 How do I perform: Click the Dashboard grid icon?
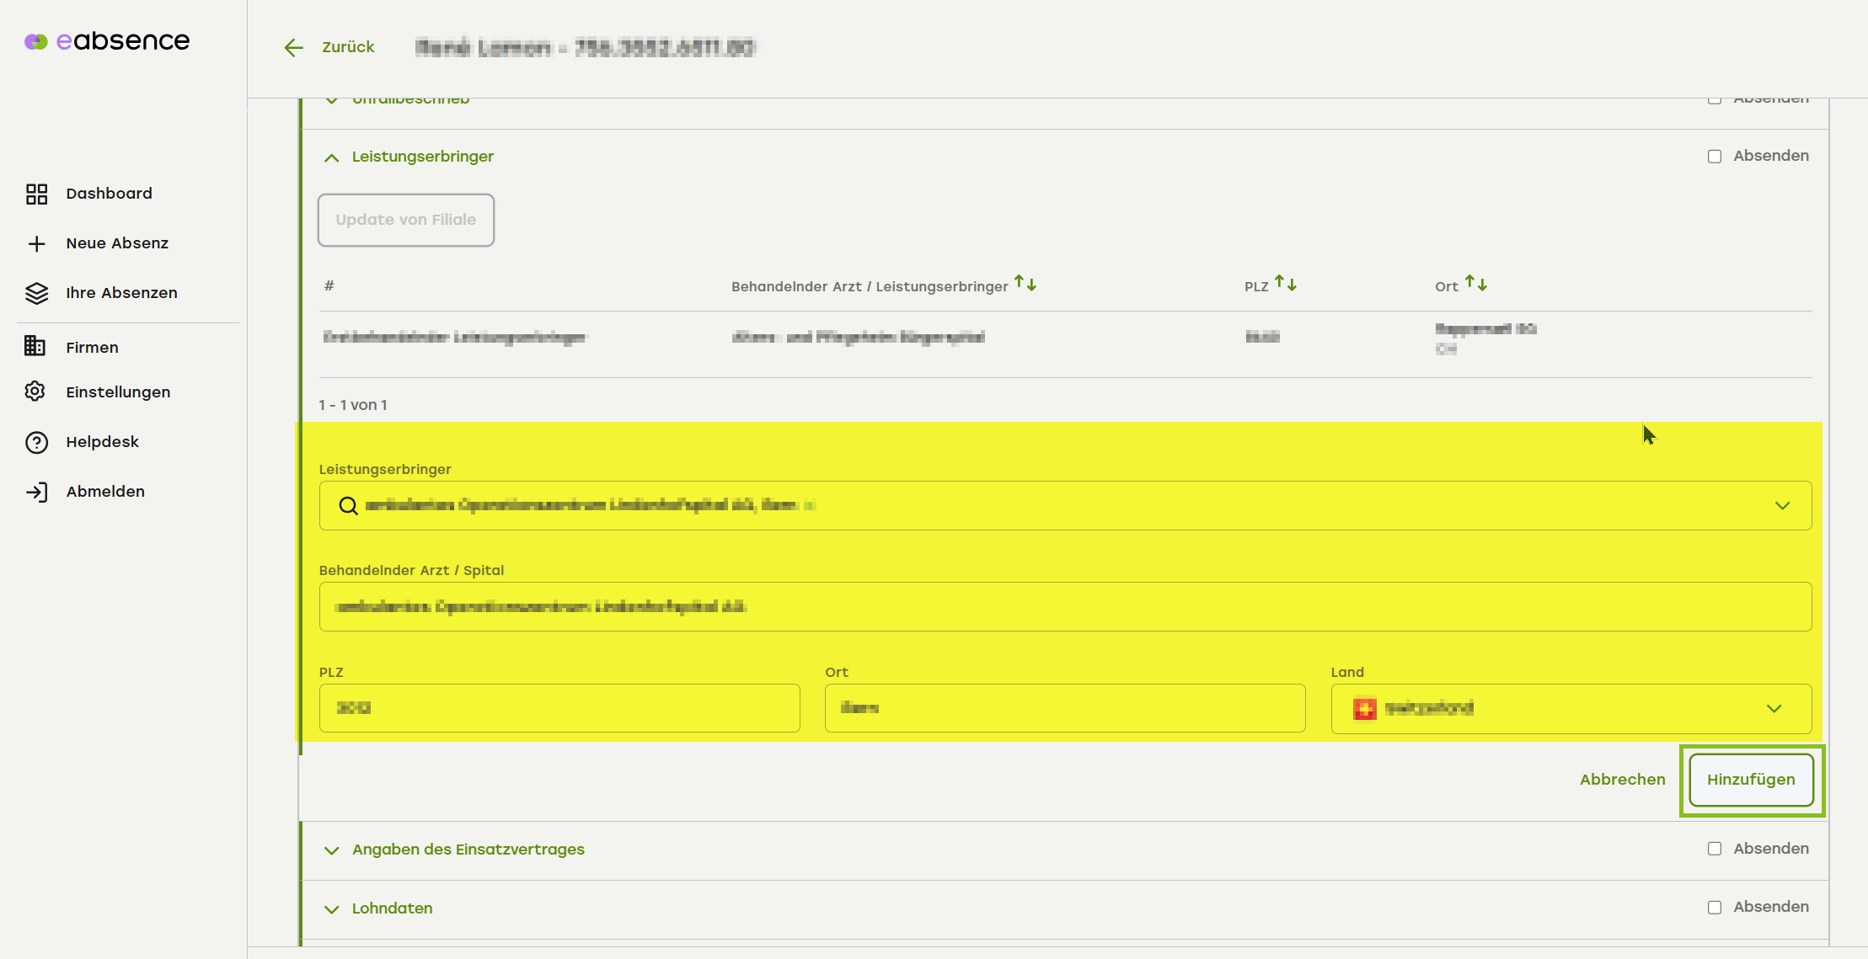pos(36,194)
